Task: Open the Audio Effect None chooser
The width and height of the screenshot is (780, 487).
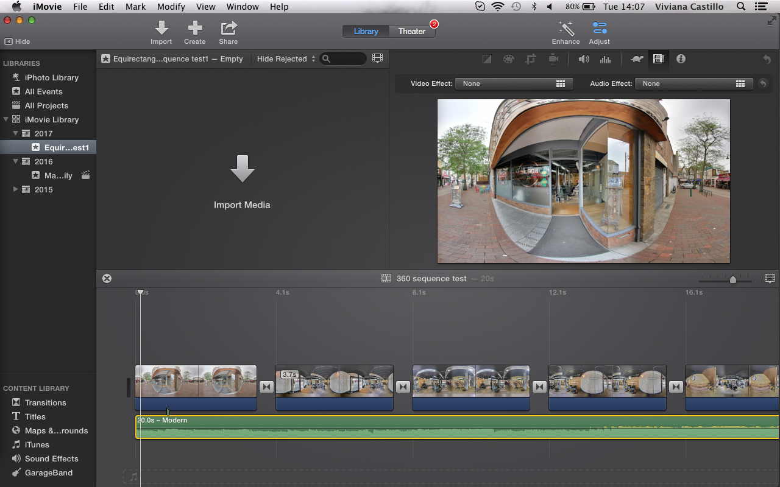Action: (x=694, y=83)
